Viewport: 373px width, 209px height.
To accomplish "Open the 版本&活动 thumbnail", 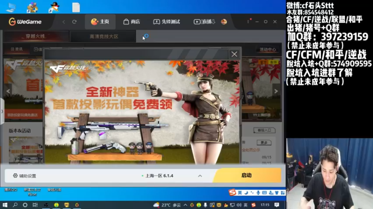I will click(26, 150).
